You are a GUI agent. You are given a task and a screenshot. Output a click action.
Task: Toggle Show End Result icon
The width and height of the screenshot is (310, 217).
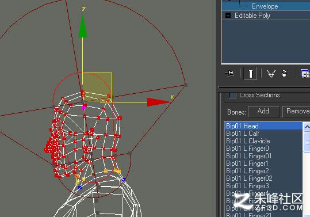pyautogui.click(x=250, y=74)
